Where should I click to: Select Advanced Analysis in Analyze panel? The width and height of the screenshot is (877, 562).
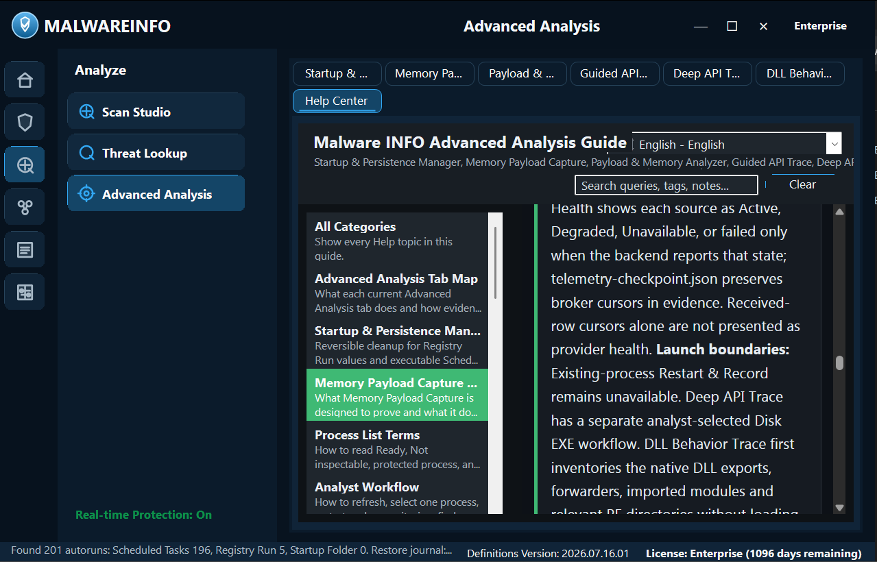[156, 193]
